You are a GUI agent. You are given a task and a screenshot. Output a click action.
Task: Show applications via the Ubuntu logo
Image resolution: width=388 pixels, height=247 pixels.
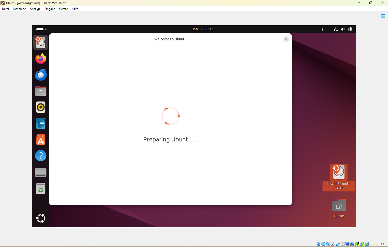pos(40,218)
